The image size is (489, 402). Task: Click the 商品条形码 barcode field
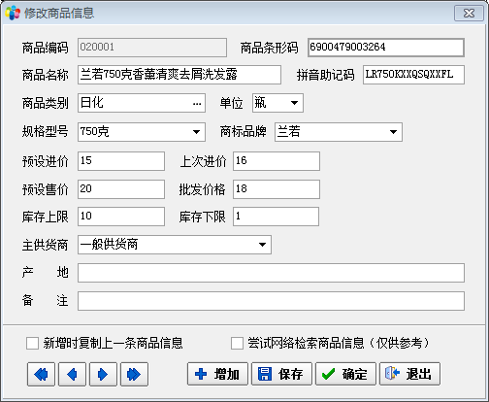coord(386,48)
